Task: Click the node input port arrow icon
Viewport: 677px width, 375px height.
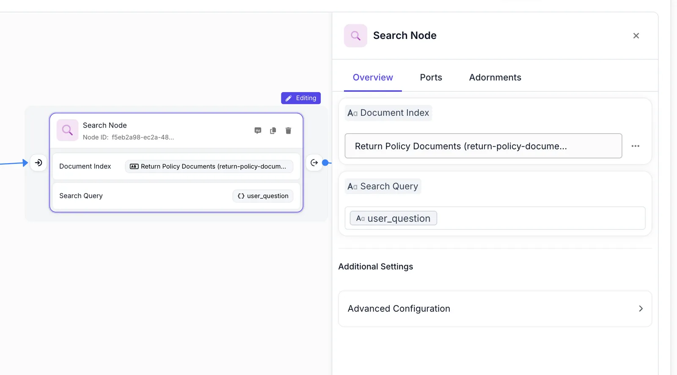Action: pos(39,163)
